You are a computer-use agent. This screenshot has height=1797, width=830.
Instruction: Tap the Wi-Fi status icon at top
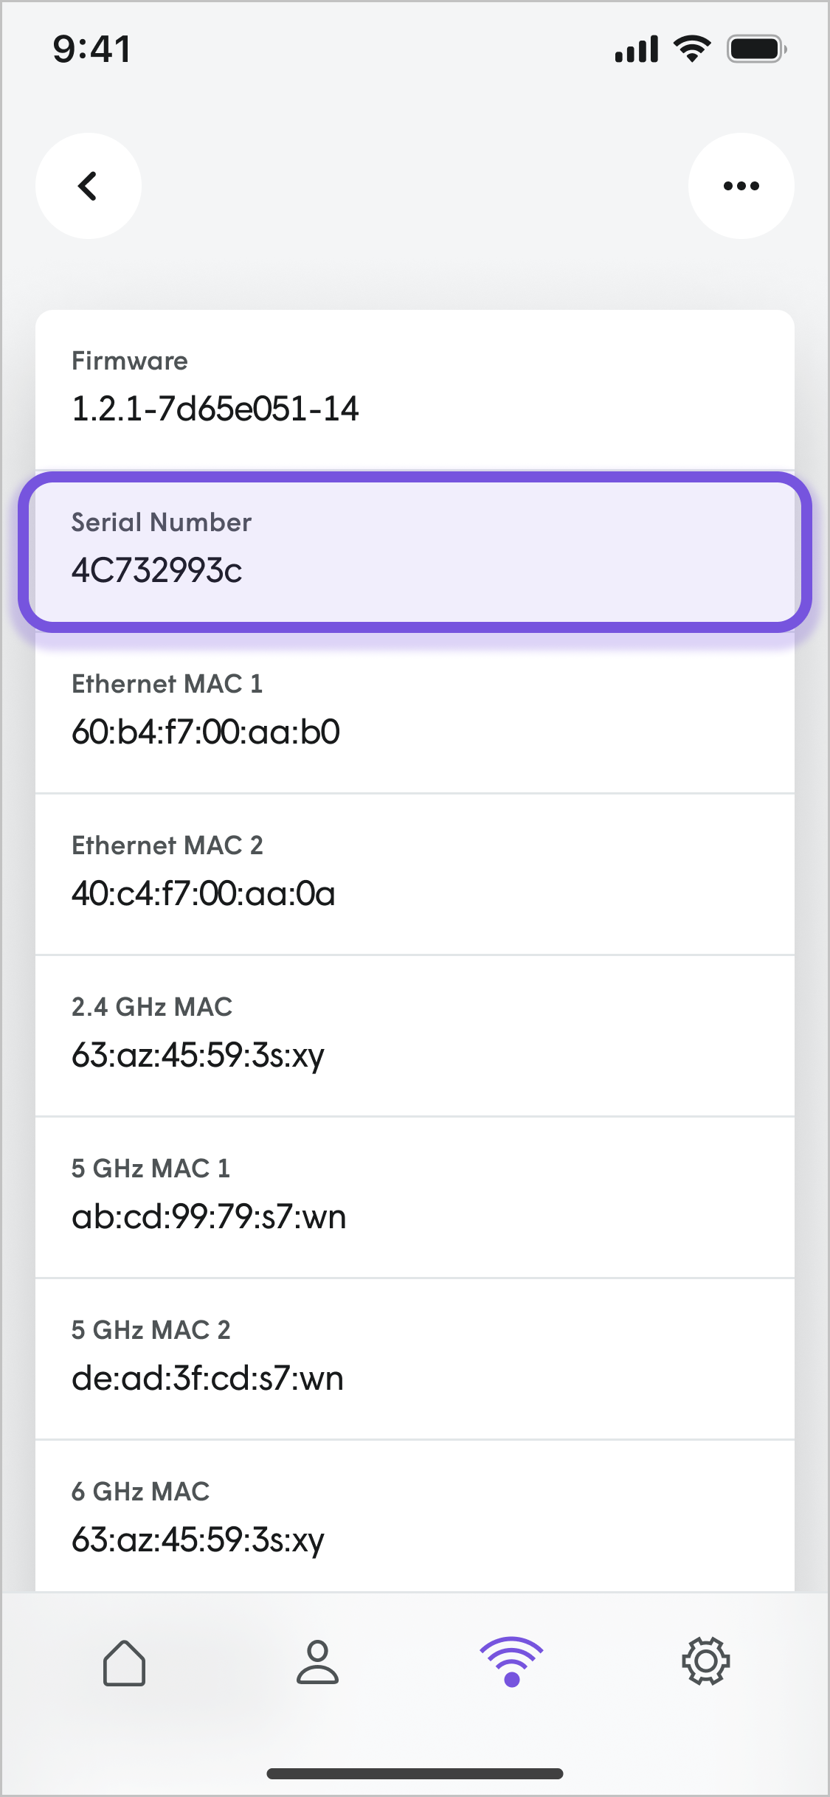692,49
